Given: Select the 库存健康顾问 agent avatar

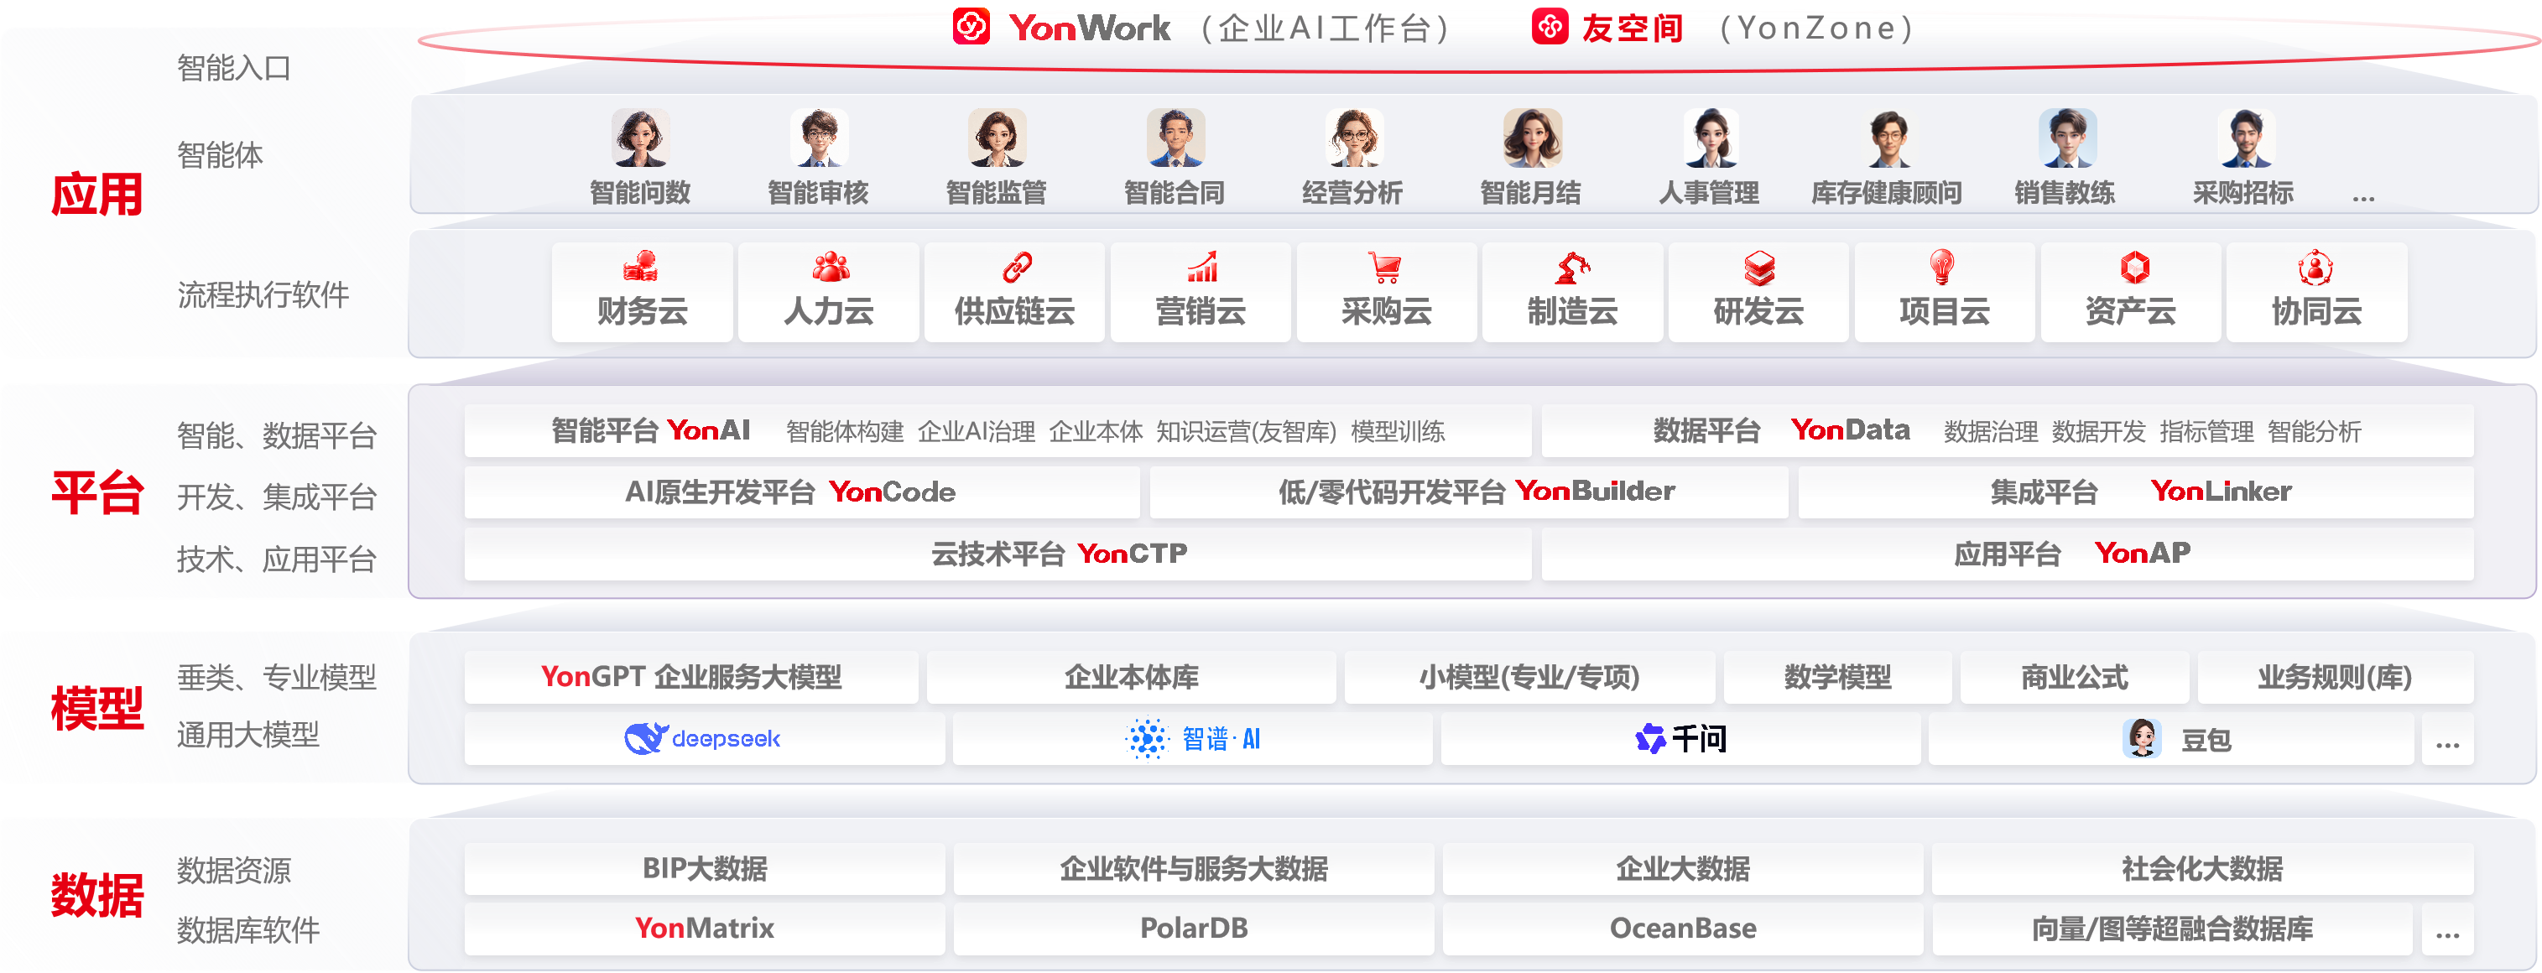Looking at the screenshot, I should coord(1888,138).
